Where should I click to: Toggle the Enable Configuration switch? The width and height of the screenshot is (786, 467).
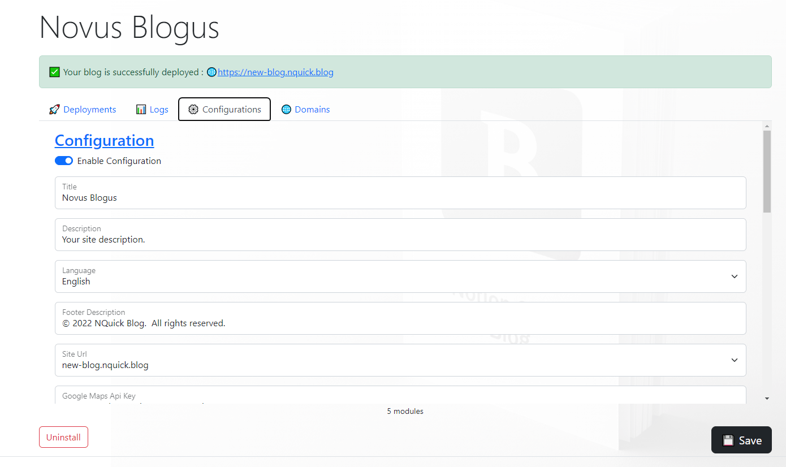pos(64,161)
